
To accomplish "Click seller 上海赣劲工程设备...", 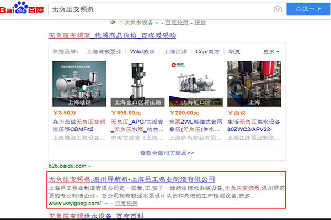I will coord(78,138).
